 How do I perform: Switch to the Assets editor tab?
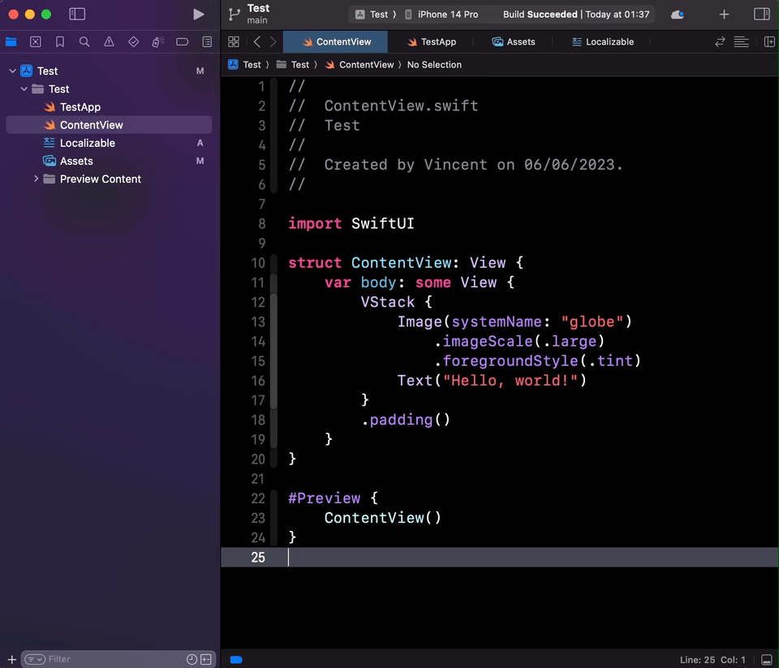[513, 41]
